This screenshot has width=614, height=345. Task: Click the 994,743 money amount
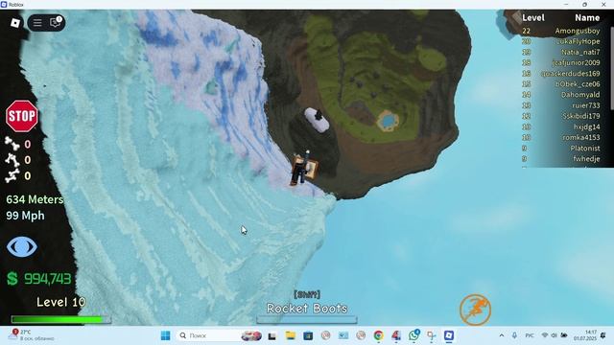[x=47, y=279]
